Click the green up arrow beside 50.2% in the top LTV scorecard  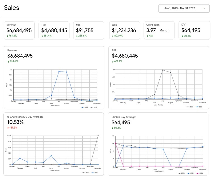tap(182, 36)
